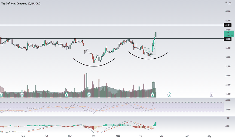Click the 44.00 price axis label
235x139 pixels.
(228, 11)
